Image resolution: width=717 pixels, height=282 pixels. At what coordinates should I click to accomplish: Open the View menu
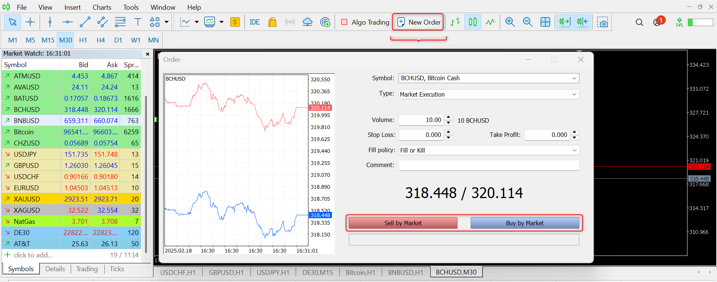tap(45, 7)
